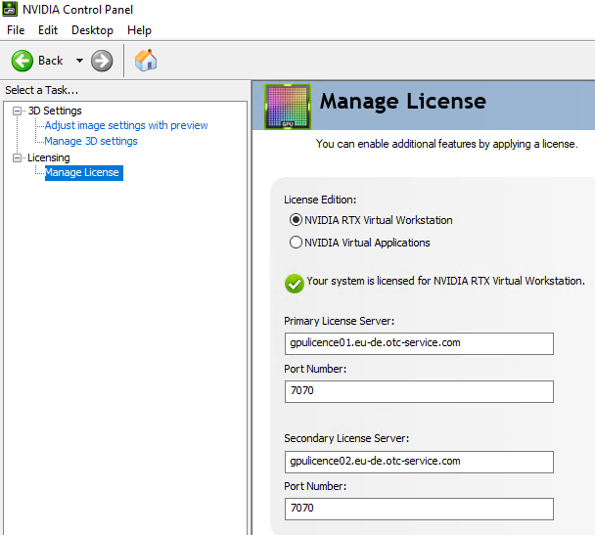This screenshot has height=535, width=595.
Task: Collapse the Licensing tree node
Action: [x=17, y=157]
